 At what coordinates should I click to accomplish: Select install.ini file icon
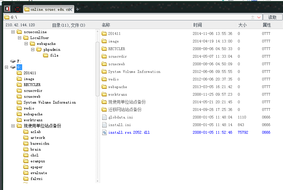(104, 125)
